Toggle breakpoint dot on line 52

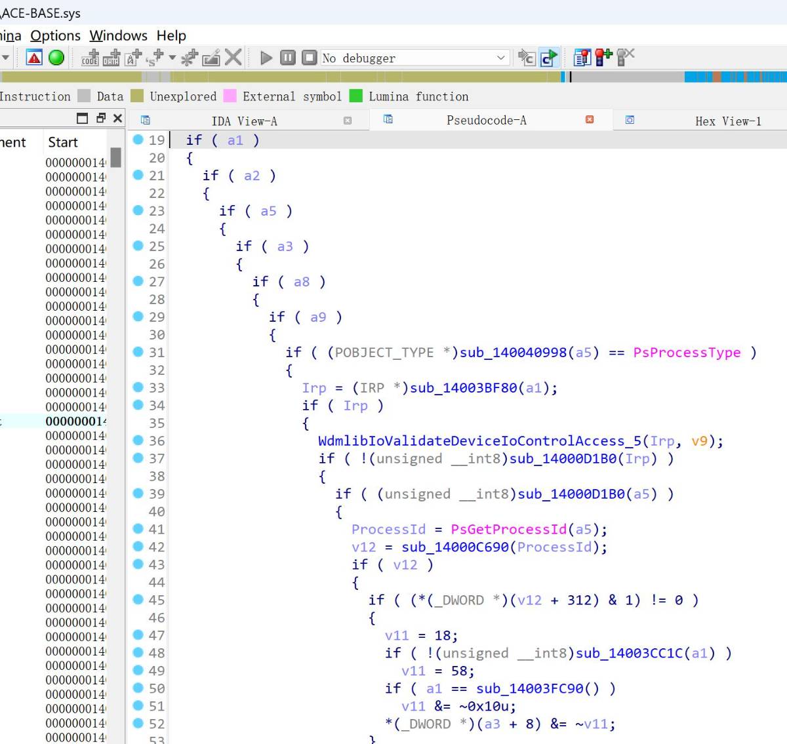tap(138, 723)
